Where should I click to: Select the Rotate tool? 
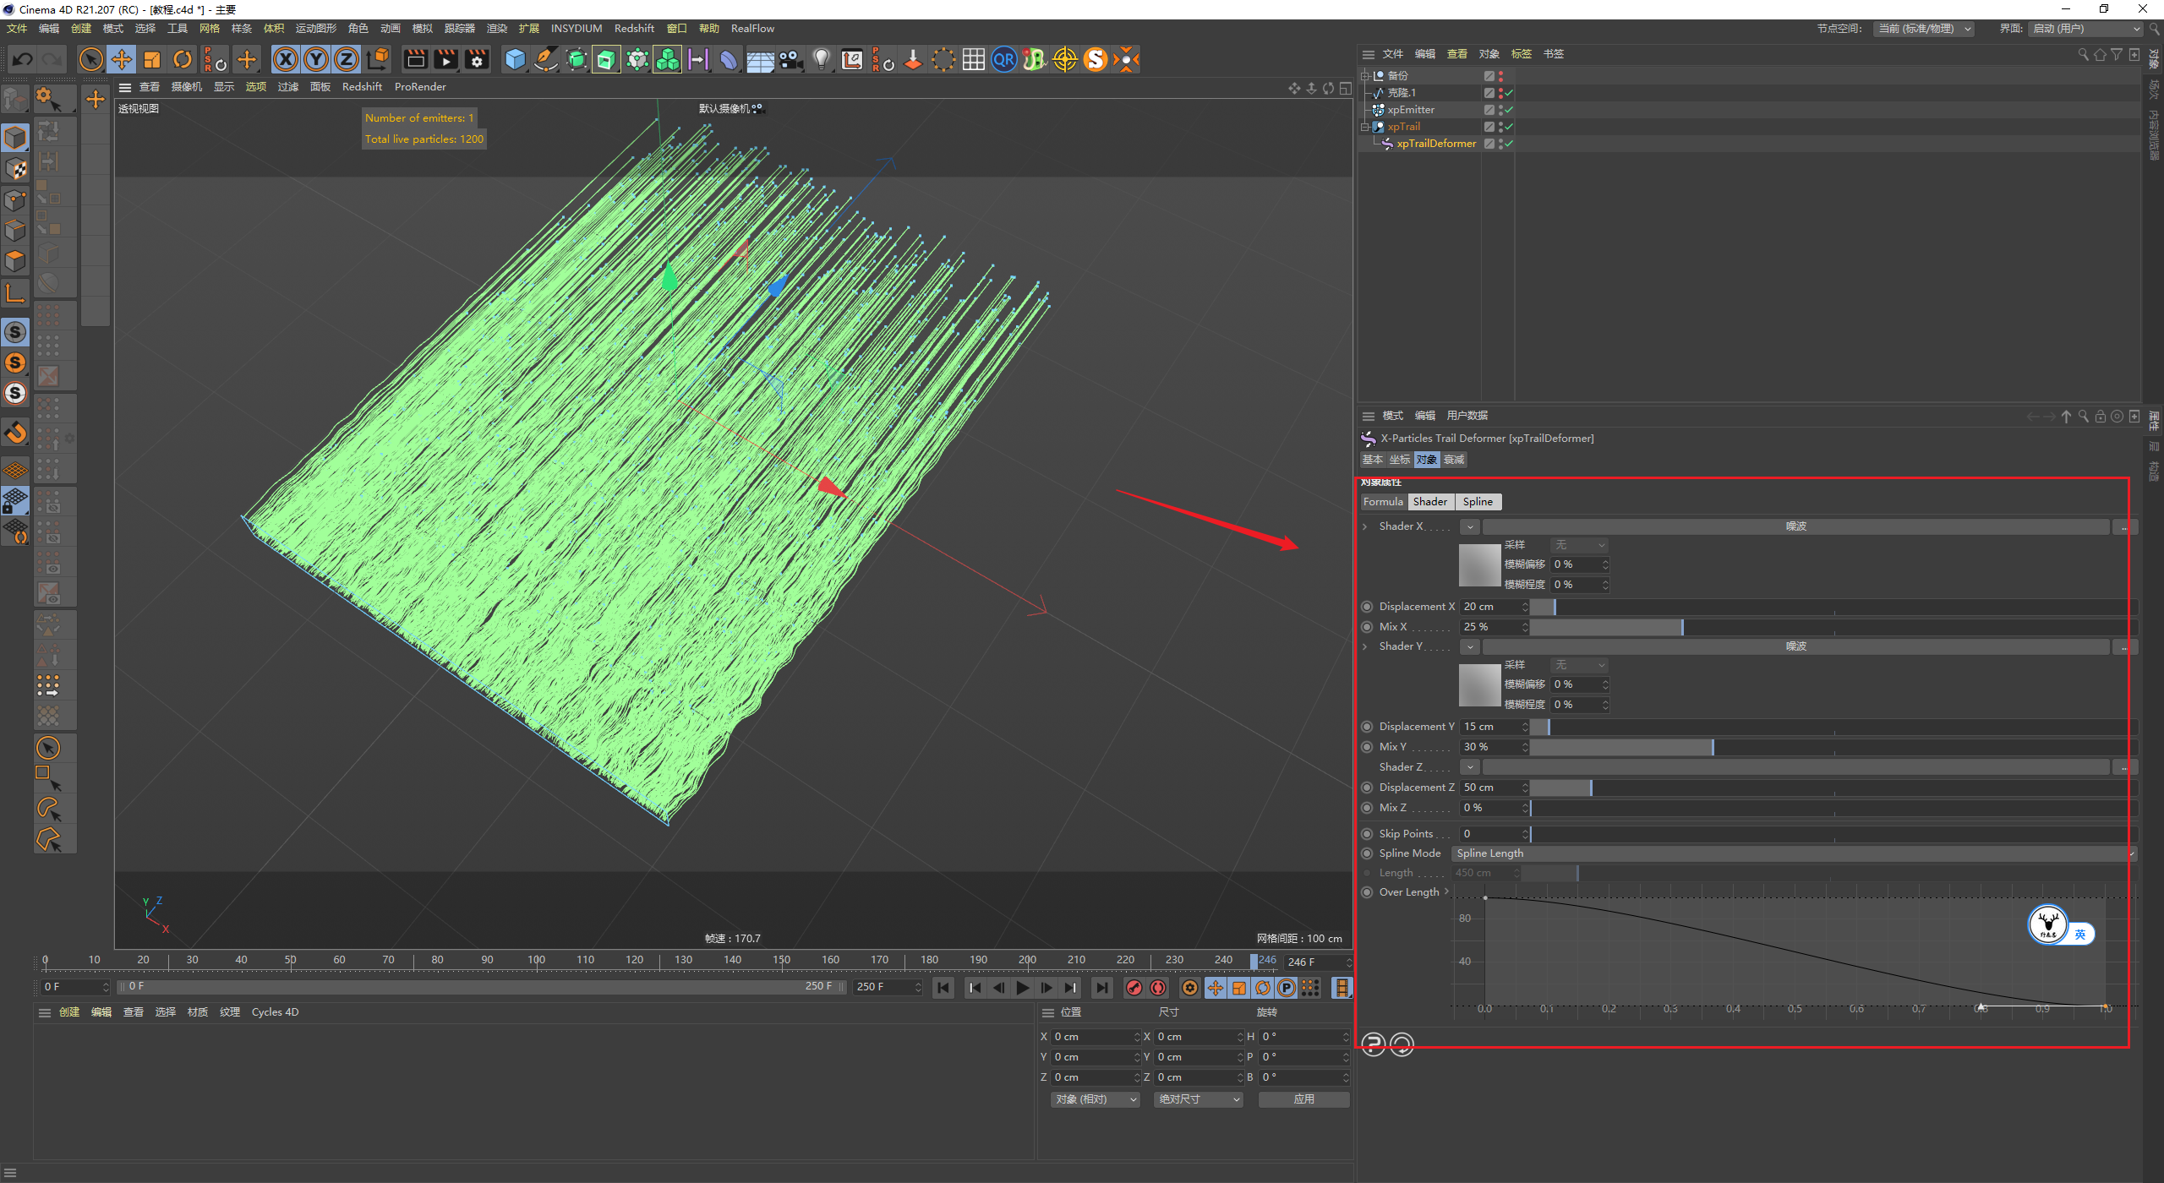tap(183, 59)
